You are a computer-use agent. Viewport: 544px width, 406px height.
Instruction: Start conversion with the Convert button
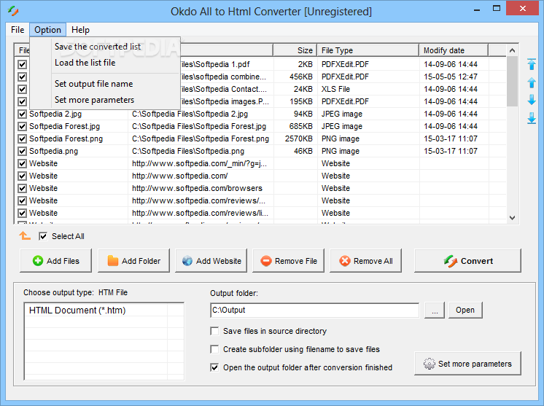tap(467, 261)
